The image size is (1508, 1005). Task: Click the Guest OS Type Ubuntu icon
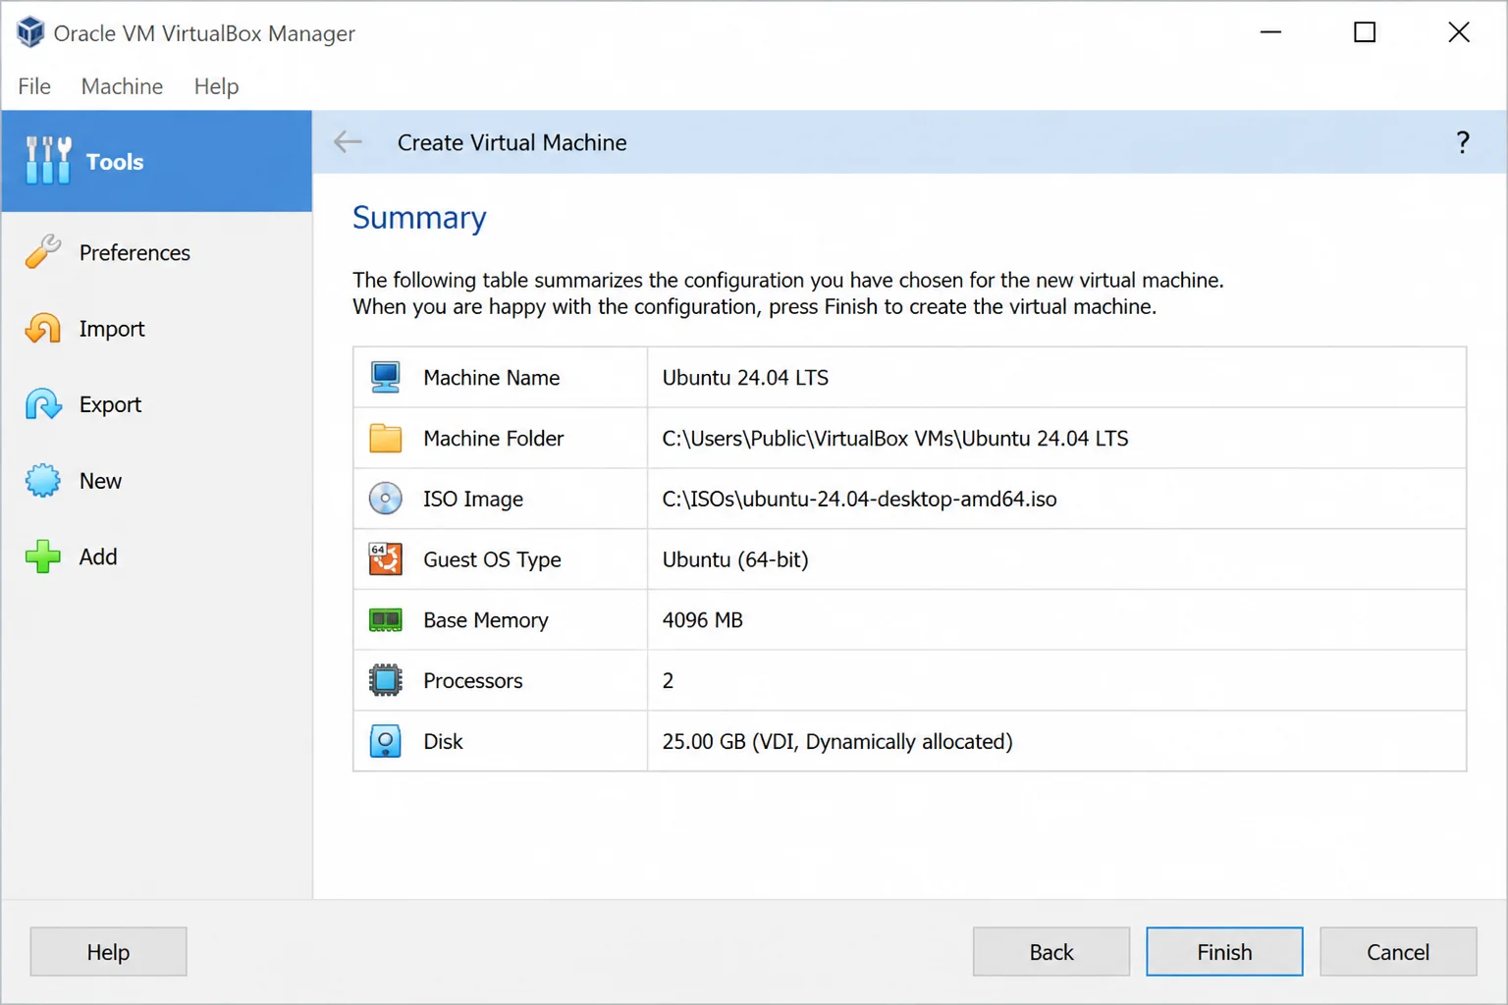coord(386,559)
